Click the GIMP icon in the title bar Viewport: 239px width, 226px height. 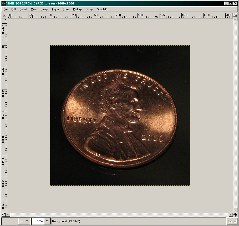click(x=4, y=3)
